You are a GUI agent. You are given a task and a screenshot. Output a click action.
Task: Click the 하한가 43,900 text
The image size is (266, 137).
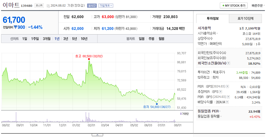pyautogui.click(x=126, y=29)
